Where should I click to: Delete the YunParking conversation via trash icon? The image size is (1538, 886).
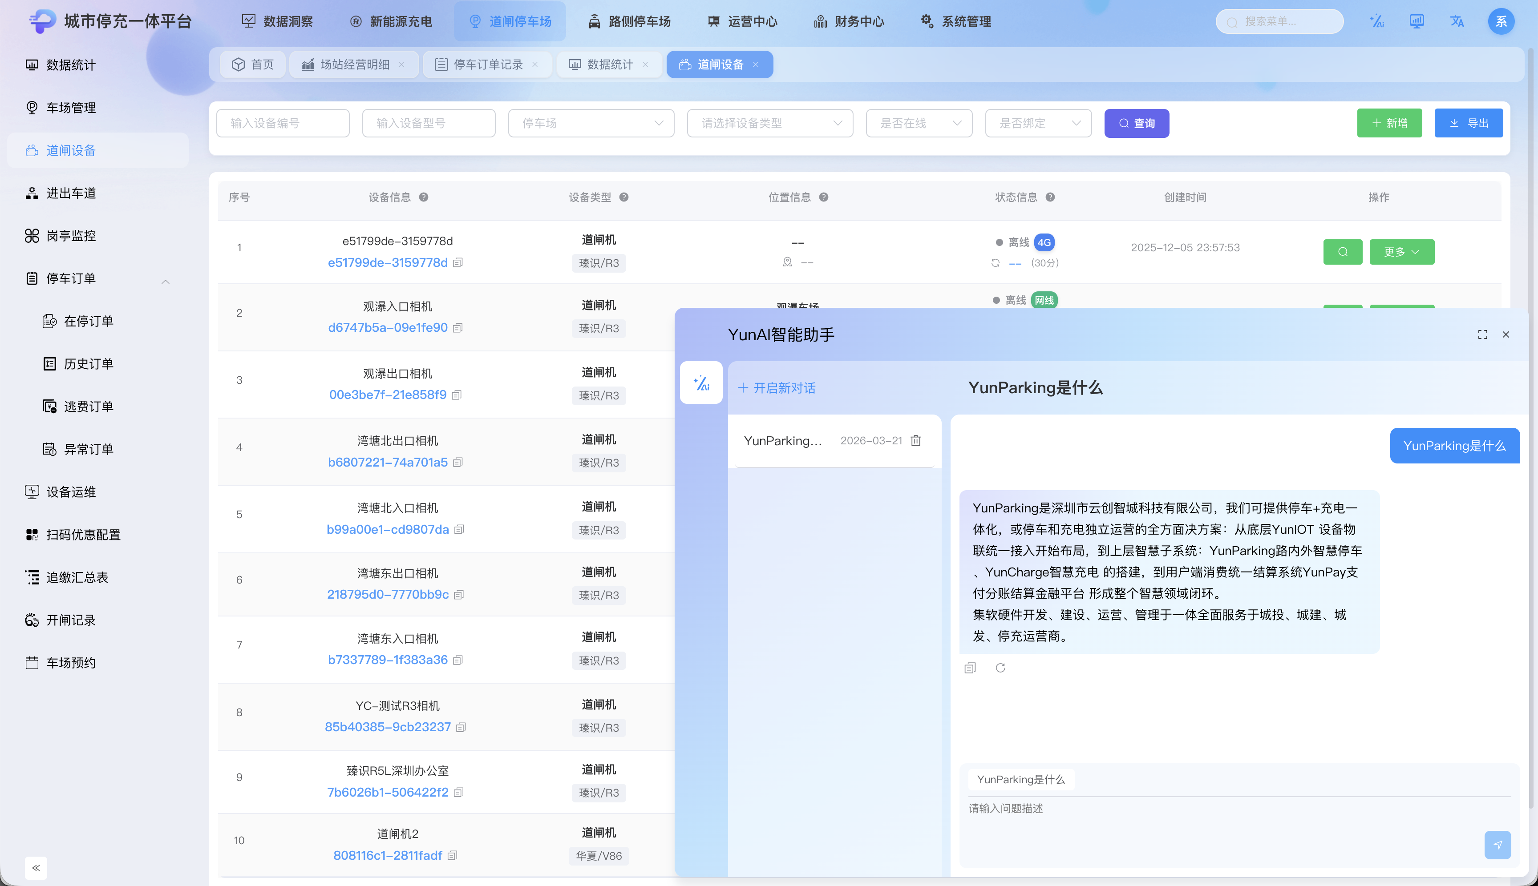point(916,441)
